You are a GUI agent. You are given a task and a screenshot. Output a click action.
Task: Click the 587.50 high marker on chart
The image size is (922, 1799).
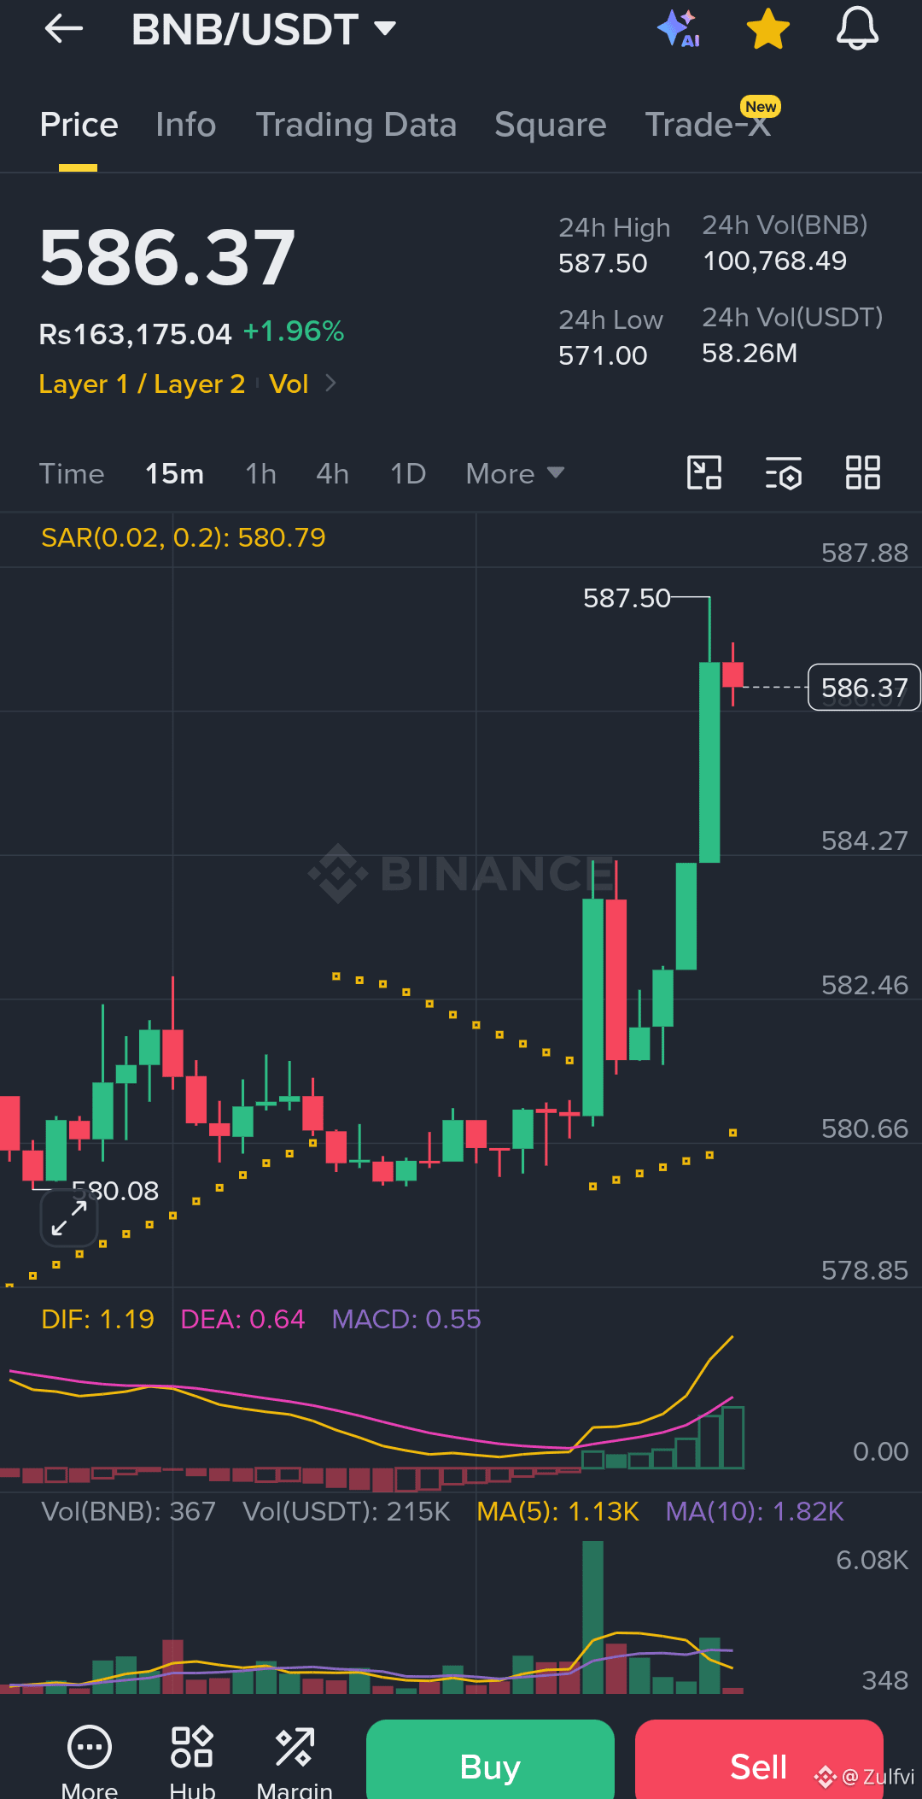coord(627,598)
